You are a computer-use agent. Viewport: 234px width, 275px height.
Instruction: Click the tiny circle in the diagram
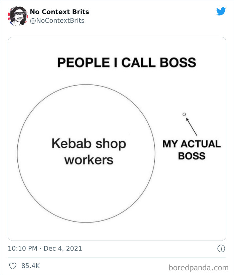pos(184,114)
